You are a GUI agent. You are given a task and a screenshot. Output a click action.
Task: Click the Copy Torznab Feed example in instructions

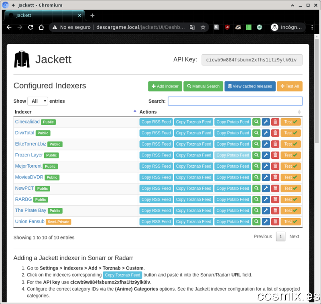(122, 275)
